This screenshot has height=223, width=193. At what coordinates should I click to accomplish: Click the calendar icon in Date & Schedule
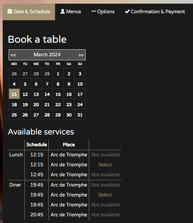tap(10, 11)
